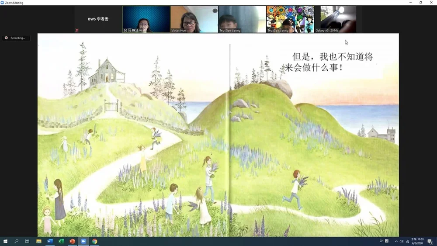Select the BWS 李君雪 participant tile
Screen dimensions: 437x246
pos(98,19)
